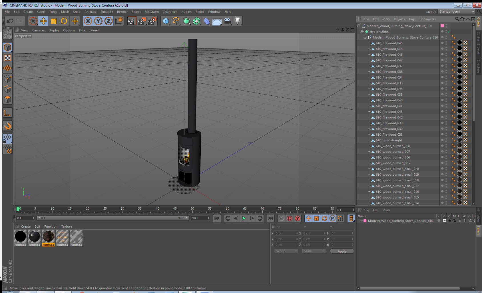
Task: Toggle X axis lock
Action: (x=88, y=21)
